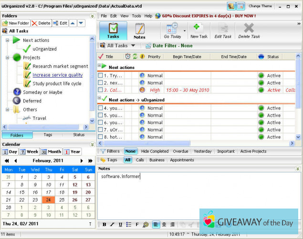The image size is (303, 239).
Task: Open the All Tasks dropdown arrow
Action: pos(133,46)
